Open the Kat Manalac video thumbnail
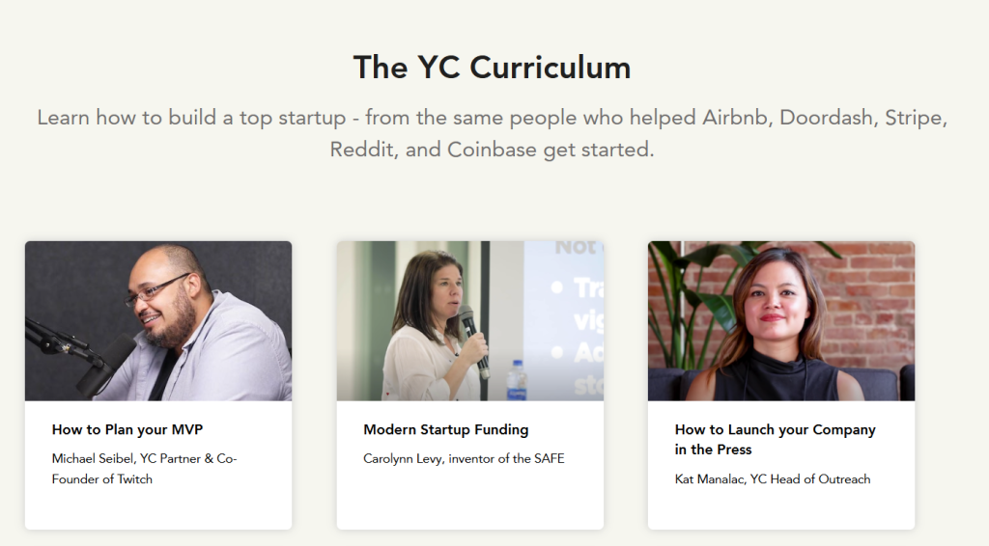This screenshot has height=546, width=989. tap(780, 320)
